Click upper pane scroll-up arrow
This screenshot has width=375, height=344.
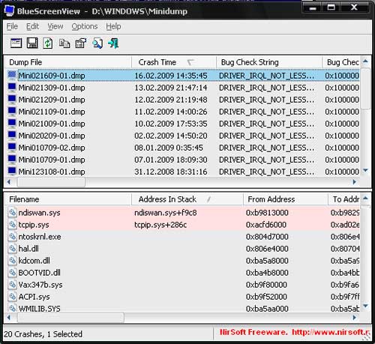click(365, 61)
